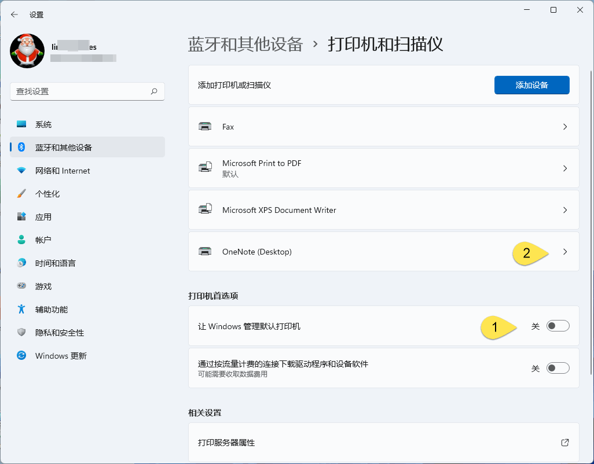Open the 帐户 settings page

pos(87,240)
